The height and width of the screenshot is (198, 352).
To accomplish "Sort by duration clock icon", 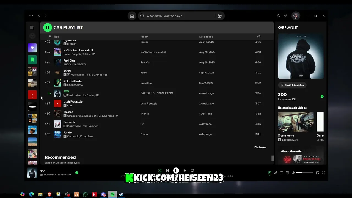I will click(x=259, y=37).
